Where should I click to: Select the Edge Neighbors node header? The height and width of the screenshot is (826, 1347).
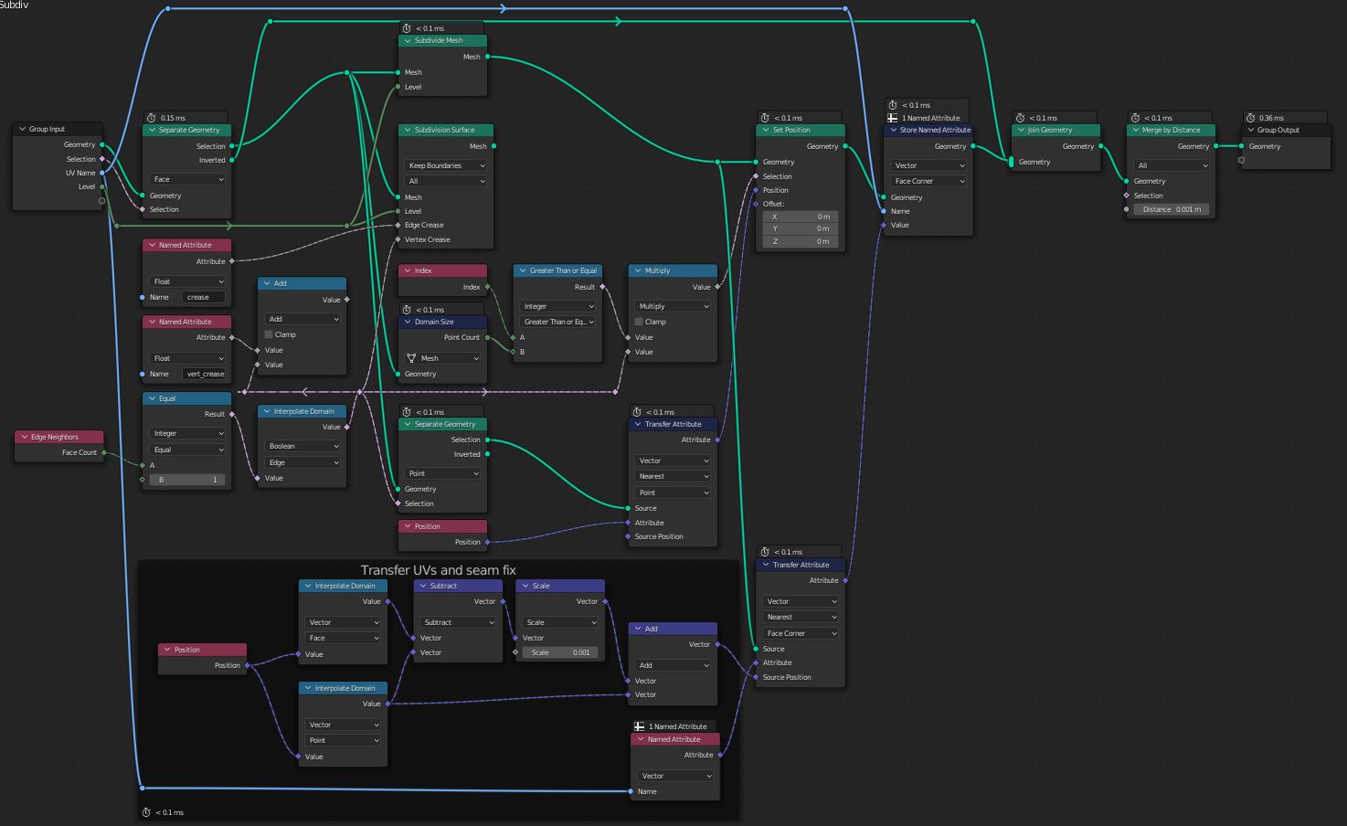[60, 437]
